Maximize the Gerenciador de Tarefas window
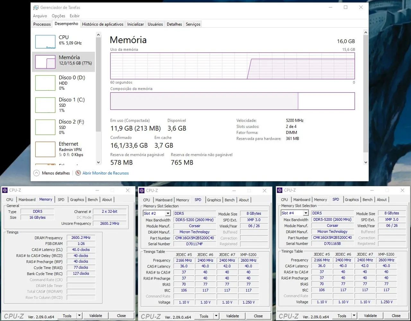 click(x=345, y=7)
